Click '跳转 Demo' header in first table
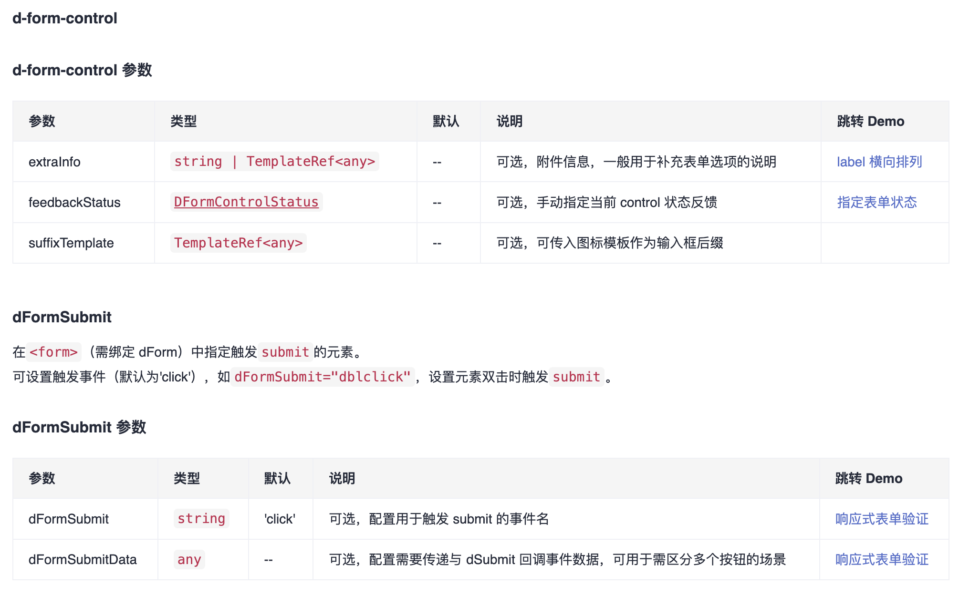 pyautogui.click(x=870, y=121)
